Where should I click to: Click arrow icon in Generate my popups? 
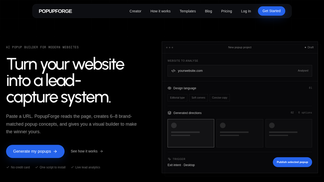click(x=55, y=151)
